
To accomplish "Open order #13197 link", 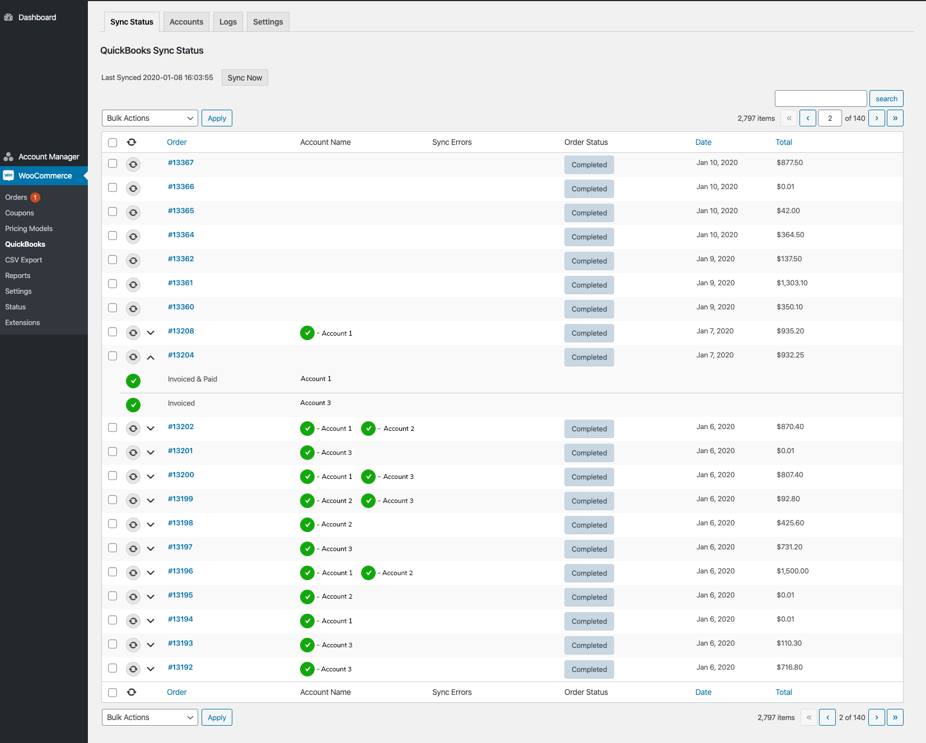I will click(x=180, y=547).
